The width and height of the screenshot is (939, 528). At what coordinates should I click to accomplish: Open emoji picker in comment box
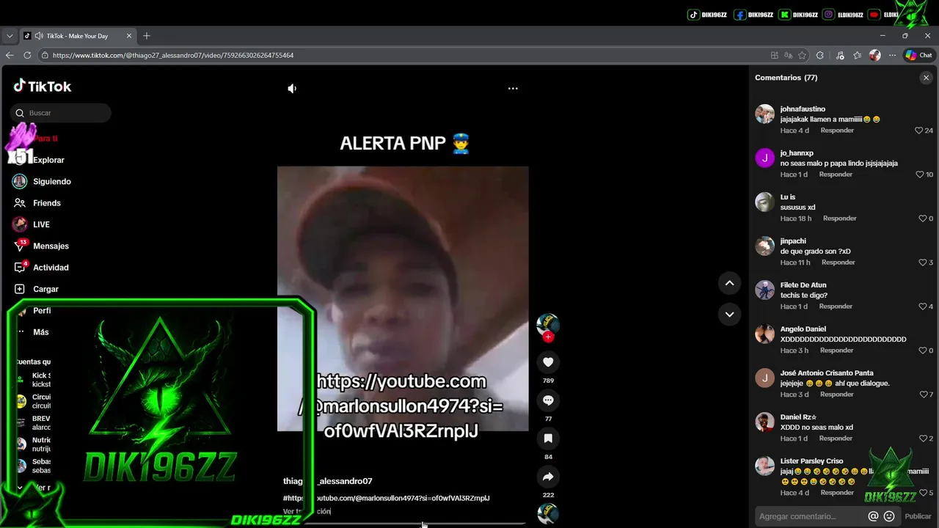tap(889, 516)
